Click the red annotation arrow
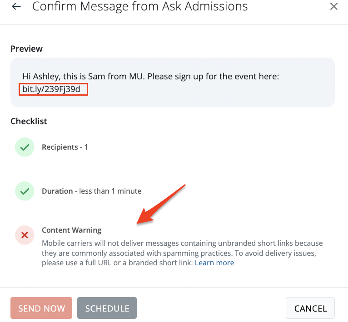Screen dimensions: 348x322 point(162,204)
